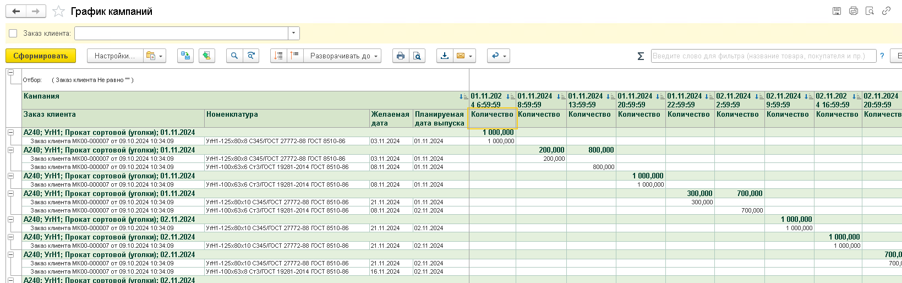This screenshot has width=902, height=283.
Task: Copy link to the form with chain icon
Action: [x=886, y=11]
